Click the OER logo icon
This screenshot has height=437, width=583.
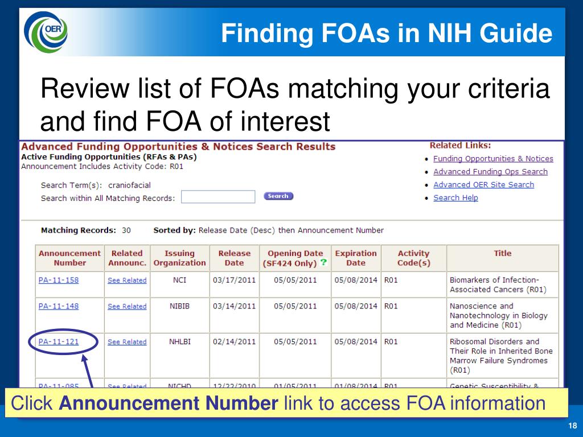pyautogui.click(x=46, y=32)
